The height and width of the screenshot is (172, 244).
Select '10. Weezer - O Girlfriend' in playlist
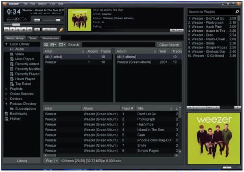(212, 56)
